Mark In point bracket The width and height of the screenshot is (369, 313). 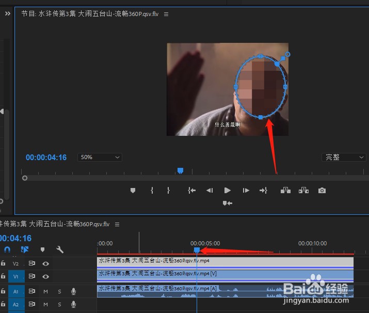[x=152, y=190]
